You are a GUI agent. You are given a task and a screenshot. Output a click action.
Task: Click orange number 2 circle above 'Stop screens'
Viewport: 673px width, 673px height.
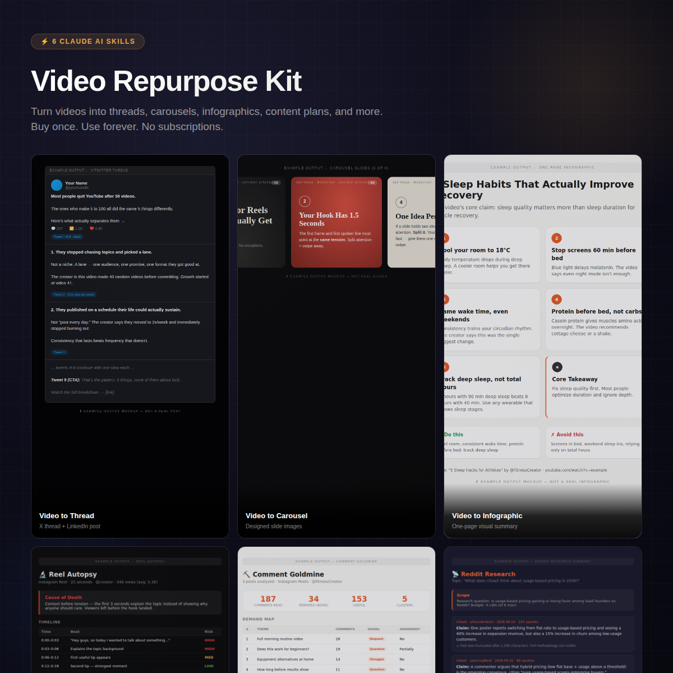(556, 238)
